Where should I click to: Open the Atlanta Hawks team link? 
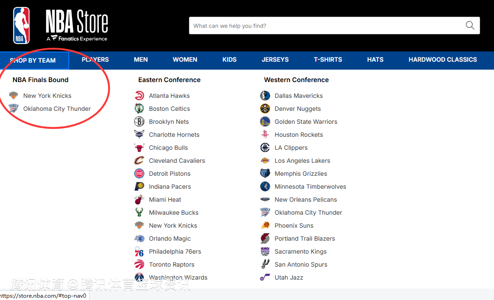click(169, 96)
